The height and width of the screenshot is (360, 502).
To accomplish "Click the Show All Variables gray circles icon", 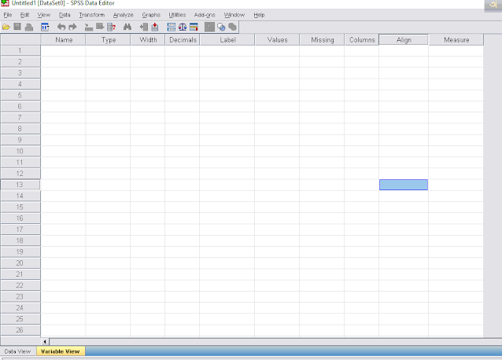I will pyautogui.click(x=233, y=28).
